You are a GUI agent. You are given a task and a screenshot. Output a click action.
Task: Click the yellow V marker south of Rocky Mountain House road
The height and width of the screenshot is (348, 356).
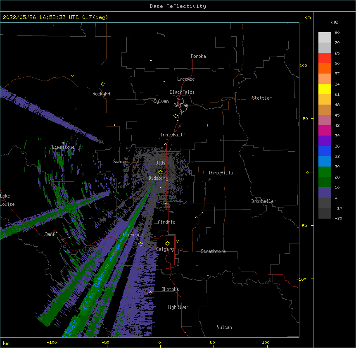click(72, 76)
